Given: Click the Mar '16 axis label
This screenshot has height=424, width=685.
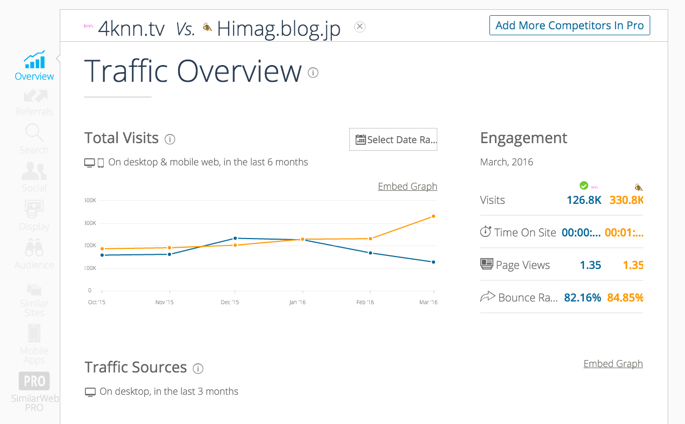Looking at the screenshot, I should [x=429, y=302].
